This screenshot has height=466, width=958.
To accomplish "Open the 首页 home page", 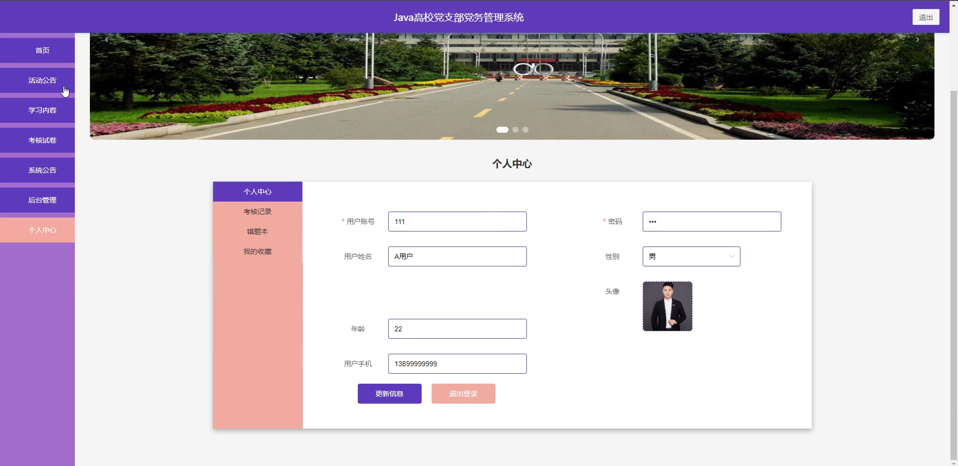I will [x=37, y=50].
